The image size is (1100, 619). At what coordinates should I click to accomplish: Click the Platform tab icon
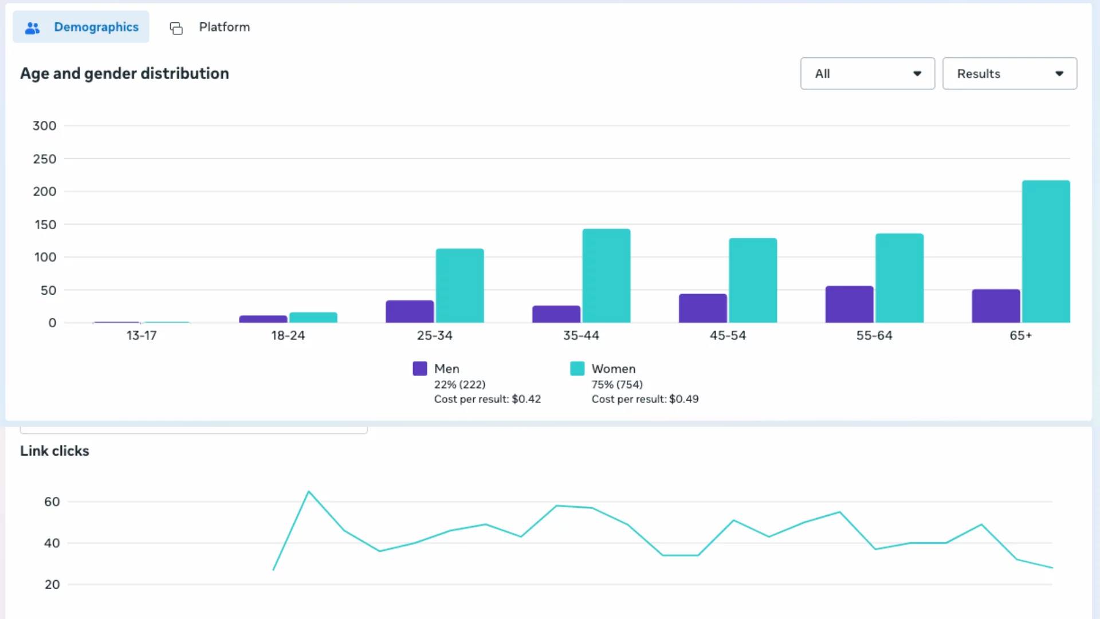coord(176,28)
